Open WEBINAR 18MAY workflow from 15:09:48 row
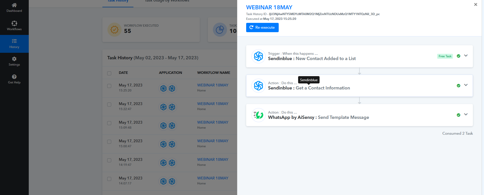Viewport: 484px width, 195px height. point(213,122)
